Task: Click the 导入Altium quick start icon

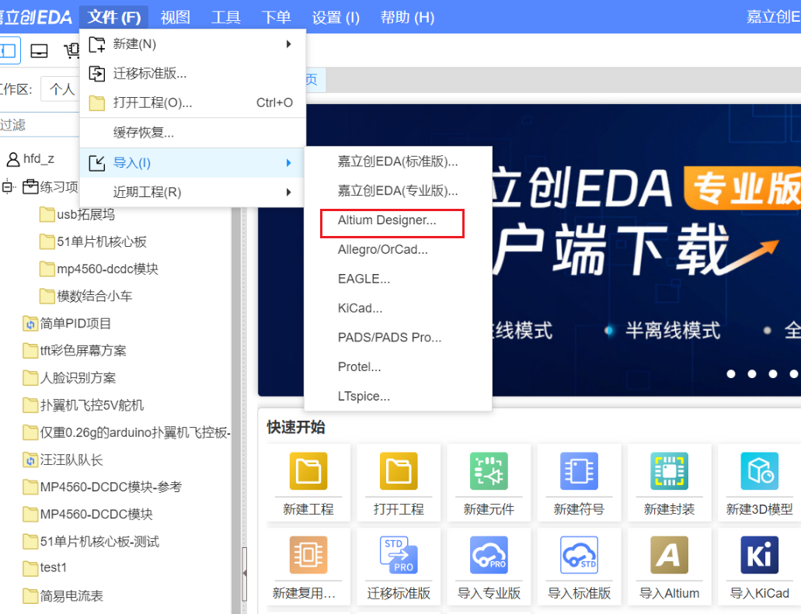Action: coord(669,555)
